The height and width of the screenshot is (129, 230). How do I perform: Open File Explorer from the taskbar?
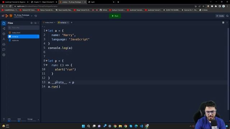click(x=120, y=126)
